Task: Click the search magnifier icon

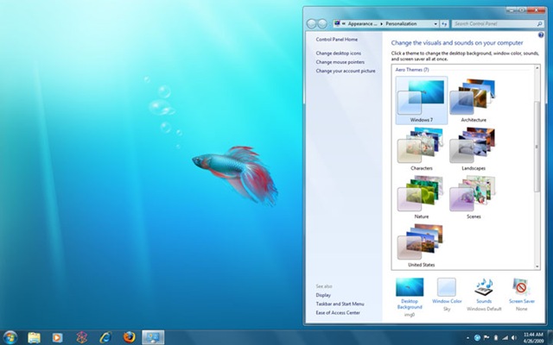Action: (x=539, y=24)
